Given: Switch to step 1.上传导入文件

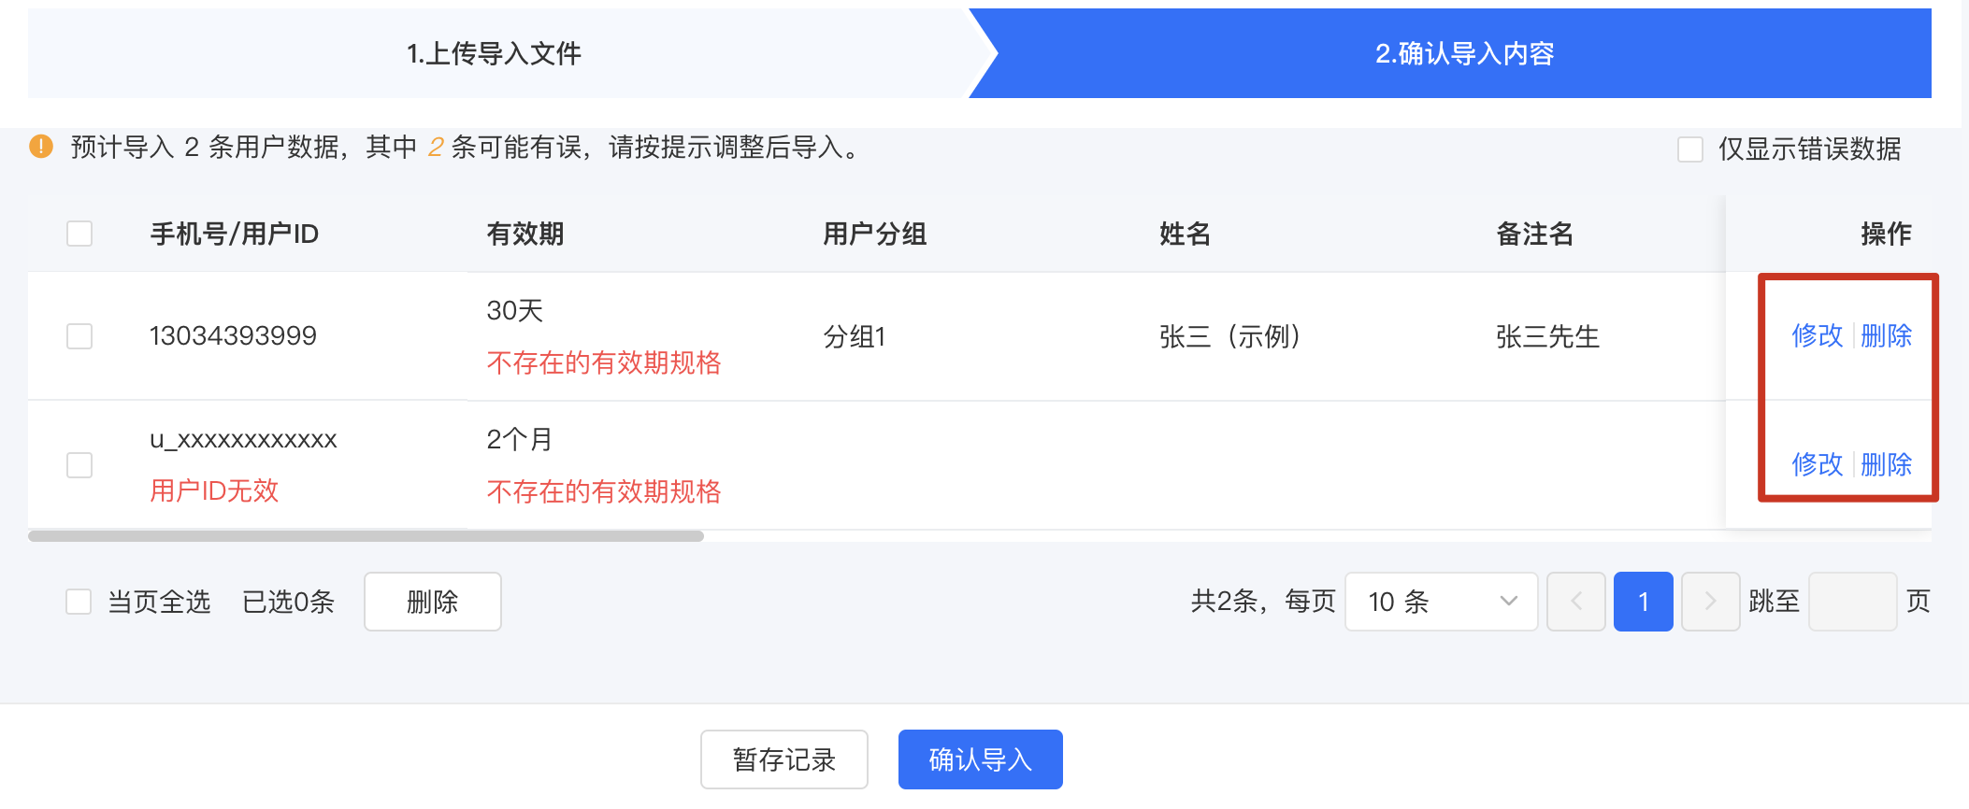Looking at the screenshot, I should 496,53.
